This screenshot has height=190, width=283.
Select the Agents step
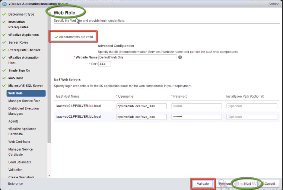coord(13,121)
